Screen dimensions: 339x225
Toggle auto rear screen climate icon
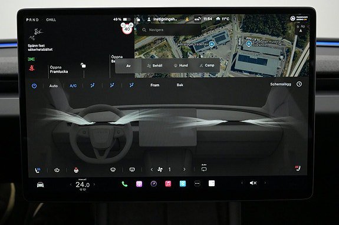[204, 168]
